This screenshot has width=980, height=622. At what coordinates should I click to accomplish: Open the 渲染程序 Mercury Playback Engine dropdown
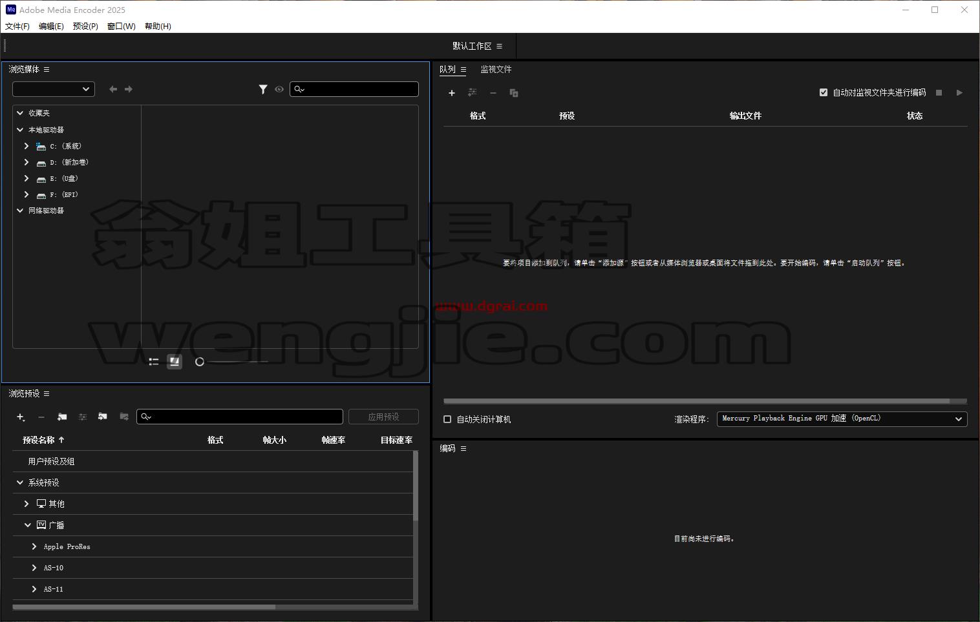842,419
